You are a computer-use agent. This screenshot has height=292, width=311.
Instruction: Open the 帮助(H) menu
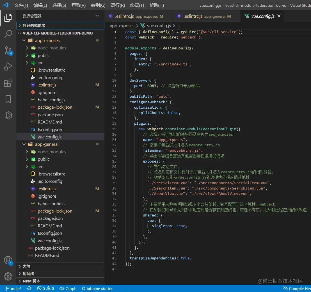(157, 5)
